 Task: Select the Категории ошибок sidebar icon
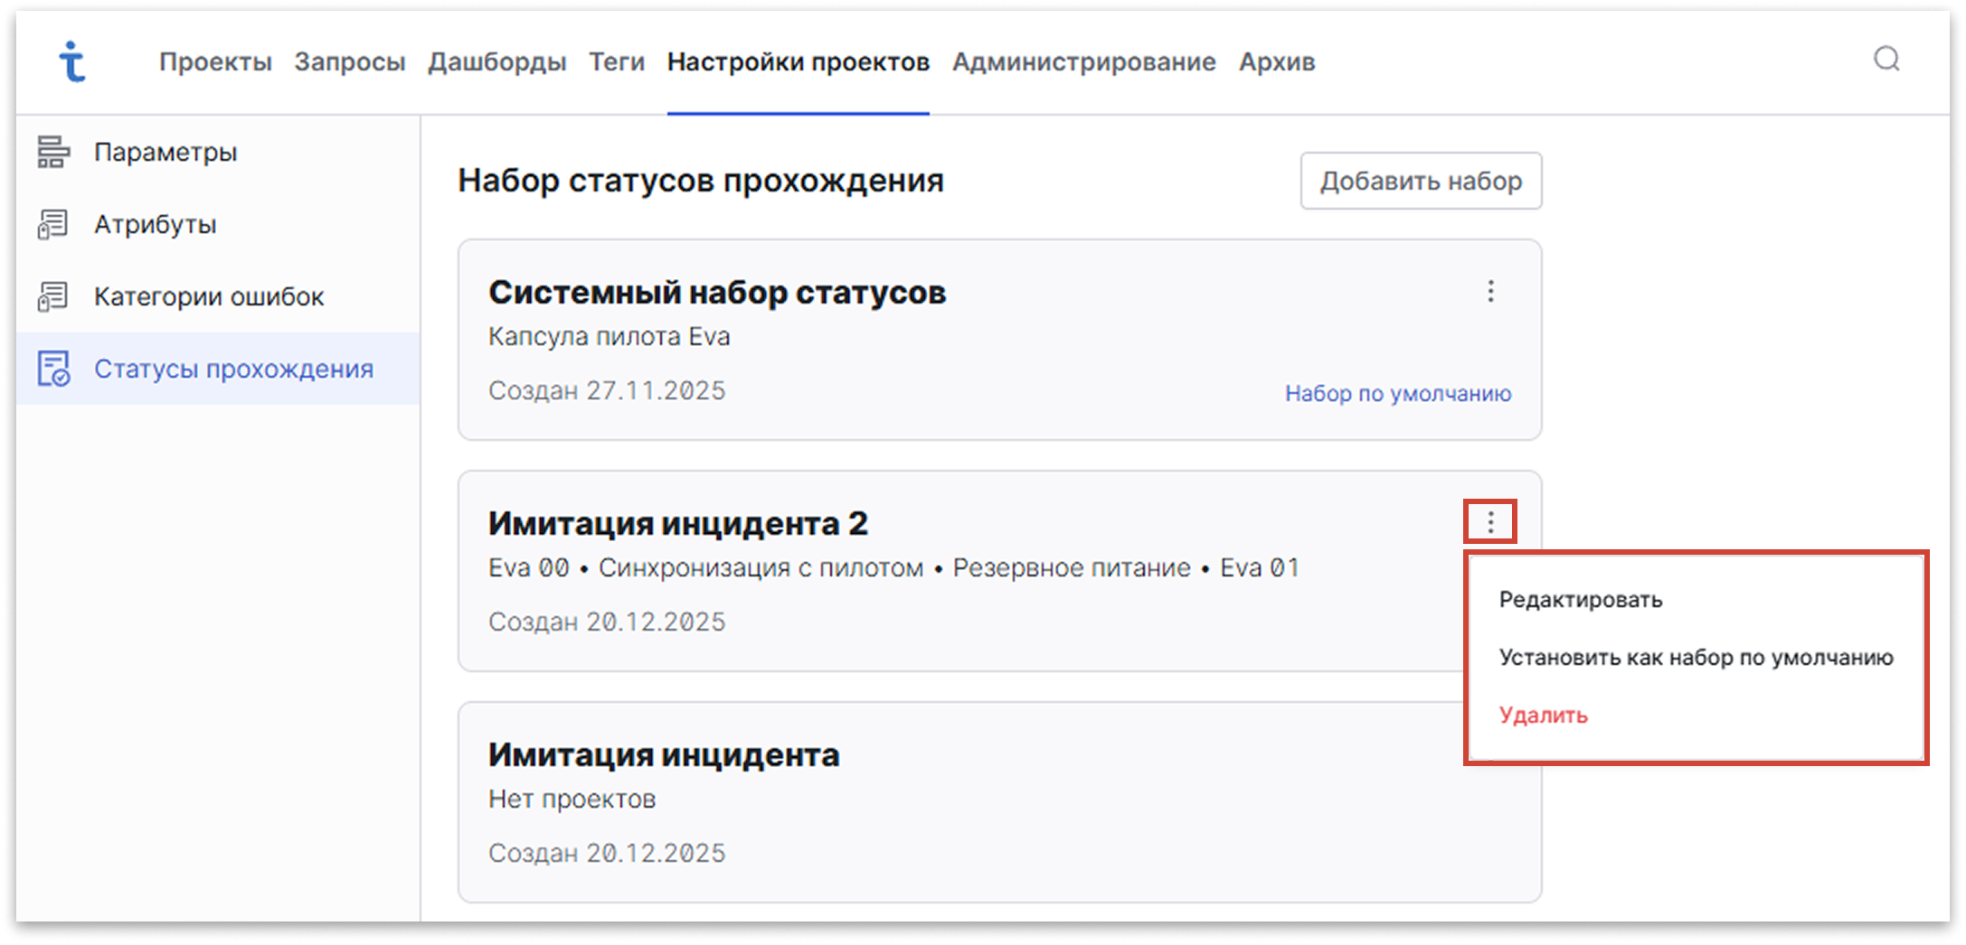click(x=52, y=295)
